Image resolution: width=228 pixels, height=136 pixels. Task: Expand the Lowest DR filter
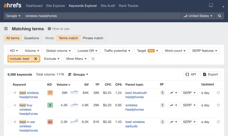(x=87, y=51)
